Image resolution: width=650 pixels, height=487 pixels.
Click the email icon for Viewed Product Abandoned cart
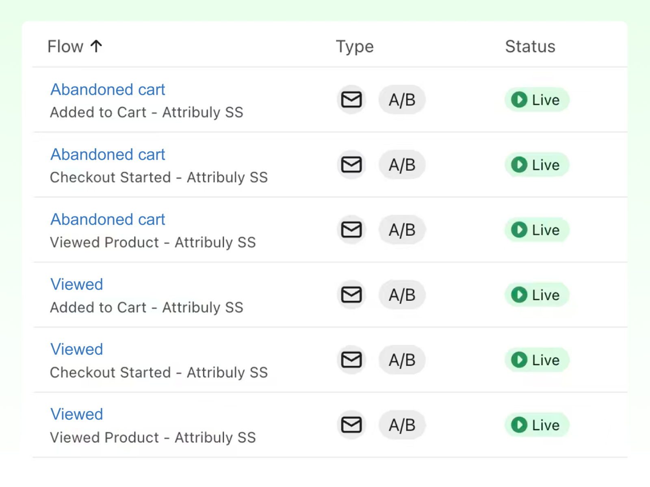point(351,230)
